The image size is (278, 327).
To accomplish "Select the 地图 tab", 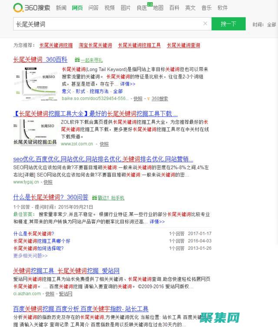I will click(158, 8).
